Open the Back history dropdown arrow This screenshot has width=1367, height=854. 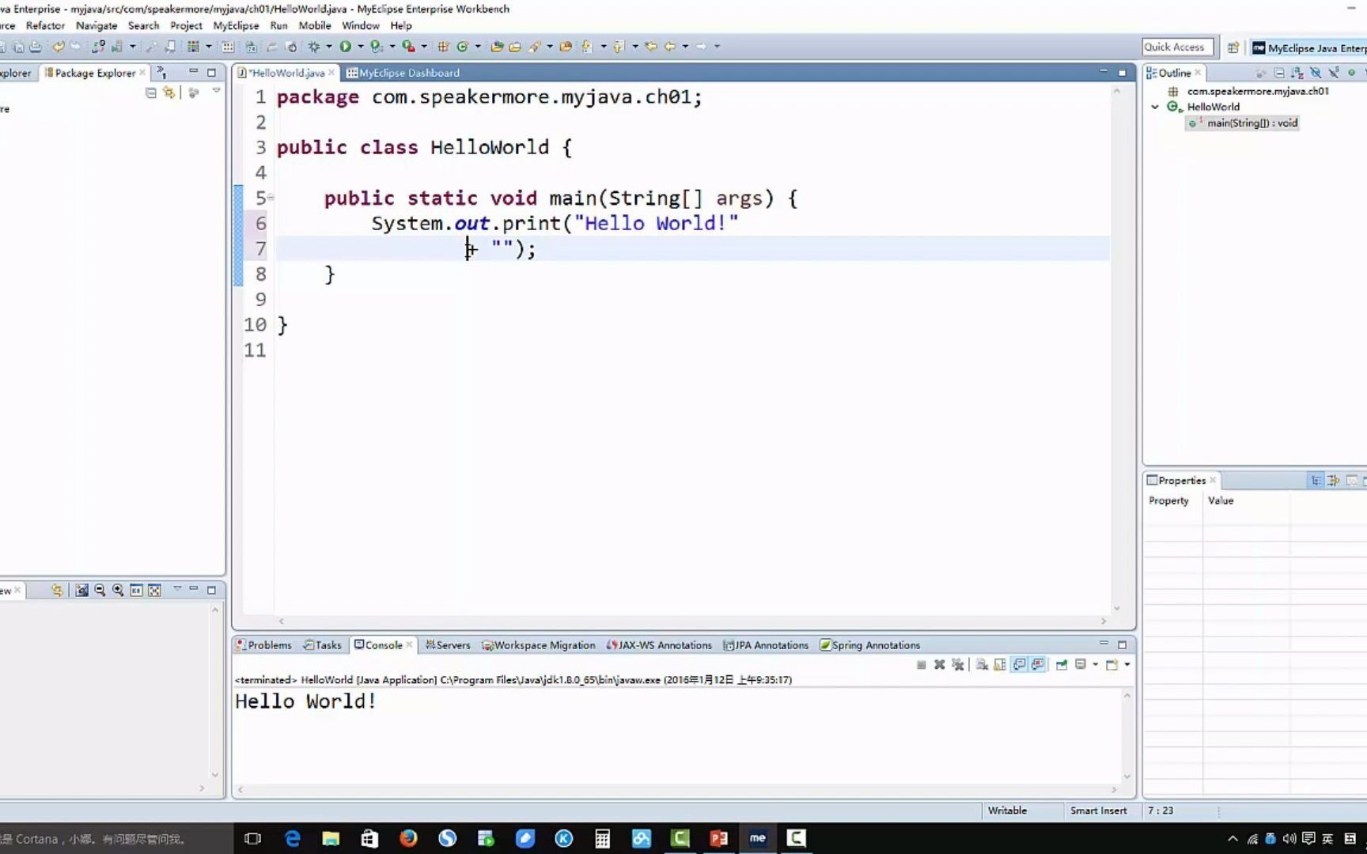click(685, 47)
